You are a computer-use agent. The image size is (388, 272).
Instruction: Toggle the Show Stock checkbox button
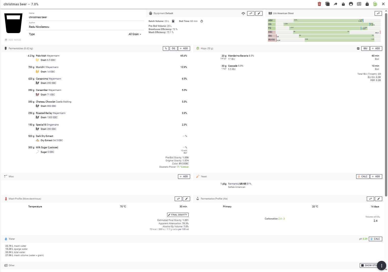(369, 265)
